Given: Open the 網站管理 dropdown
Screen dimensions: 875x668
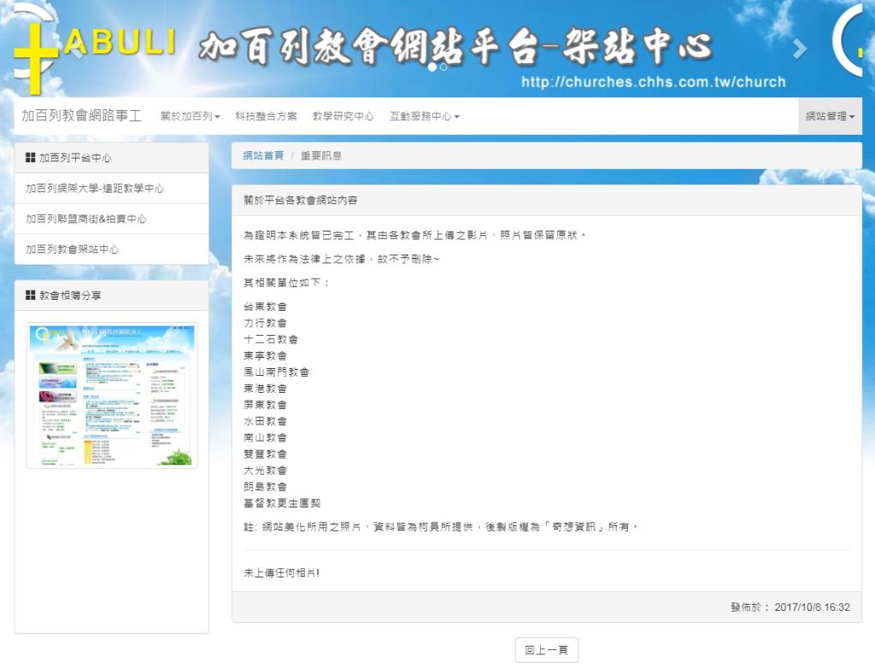Looking at the screenshot, I should point(830,116).
